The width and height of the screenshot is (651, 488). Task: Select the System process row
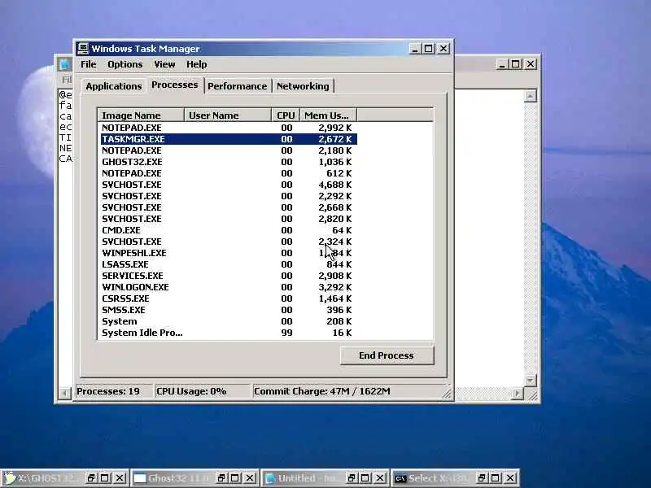tap(228, 321)
